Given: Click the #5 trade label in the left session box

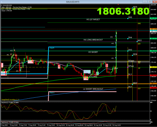Looking at the screenshot, I should 17,71.
